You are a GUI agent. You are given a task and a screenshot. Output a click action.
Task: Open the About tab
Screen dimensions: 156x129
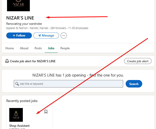pos(24,48)
